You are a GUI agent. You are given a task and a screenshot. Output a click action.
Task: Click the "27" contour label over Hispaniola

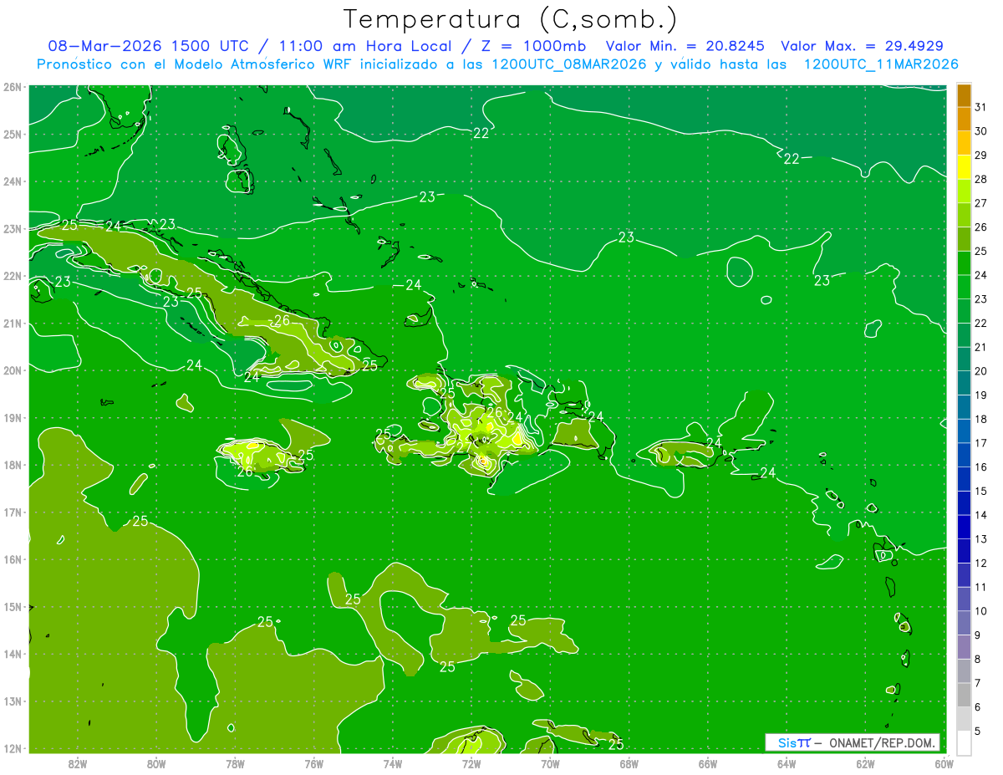click(464, 449)
